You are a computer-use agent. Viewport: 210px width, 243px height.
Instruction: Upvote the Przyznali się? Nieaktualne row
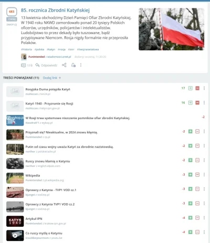190,131
